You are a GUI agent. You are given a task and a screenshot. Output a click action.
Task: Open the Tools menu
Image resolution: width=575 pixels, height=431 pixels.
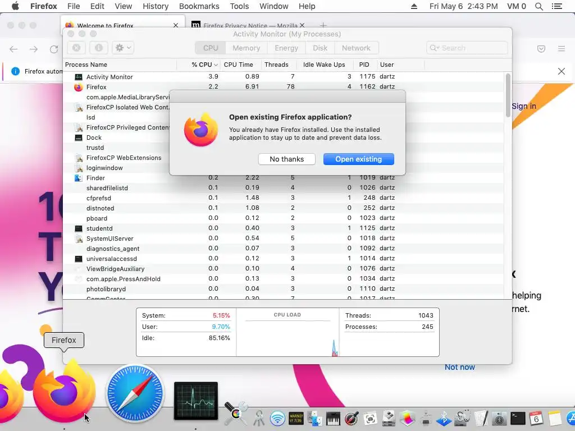[239, 6]
